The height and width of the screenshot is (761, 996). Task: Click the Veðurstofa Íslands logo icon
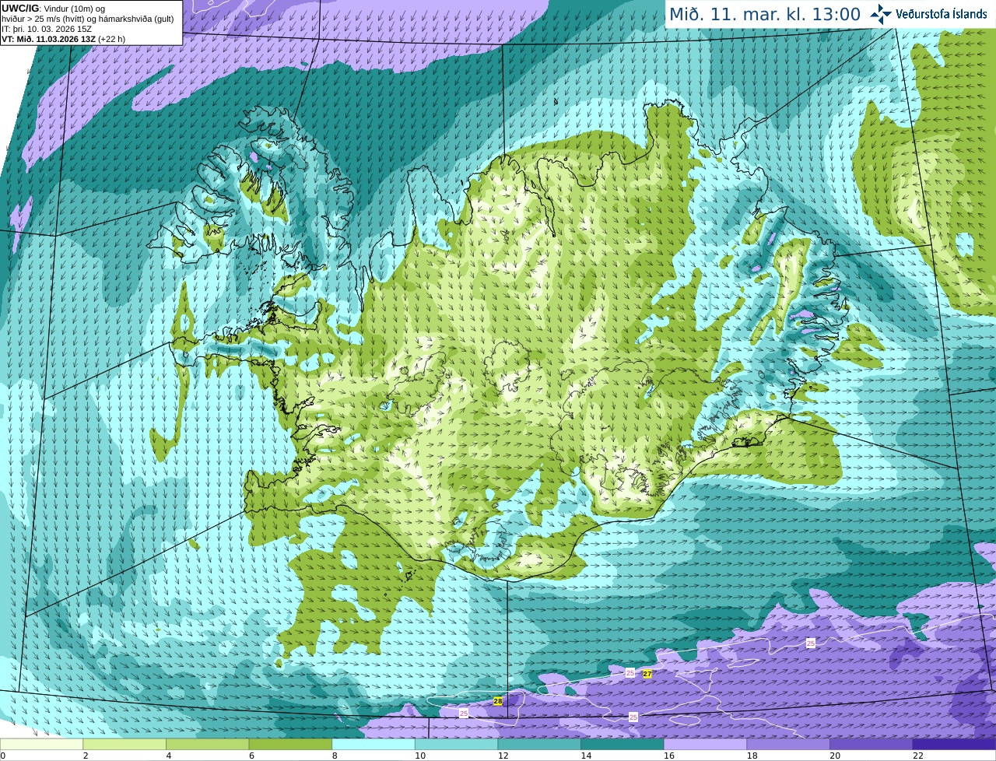pyautogui.click(x=880, y=13)
